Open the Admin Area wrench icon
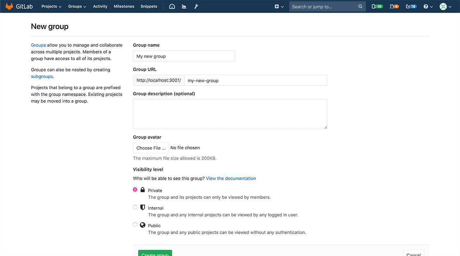This screenshot has height=256, width=460. tap(196, 6)
